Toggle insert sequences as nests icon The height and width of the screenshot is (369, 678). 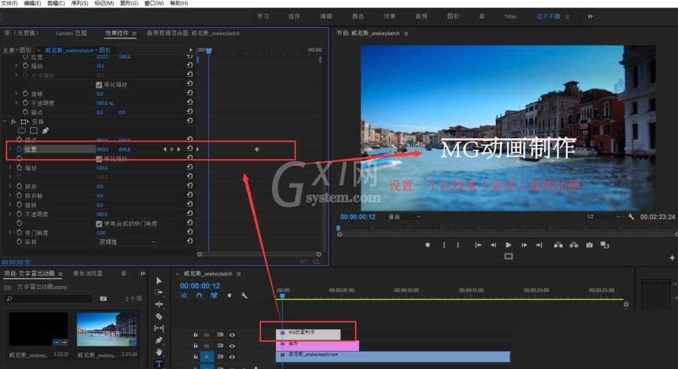(x=184, y=296)
